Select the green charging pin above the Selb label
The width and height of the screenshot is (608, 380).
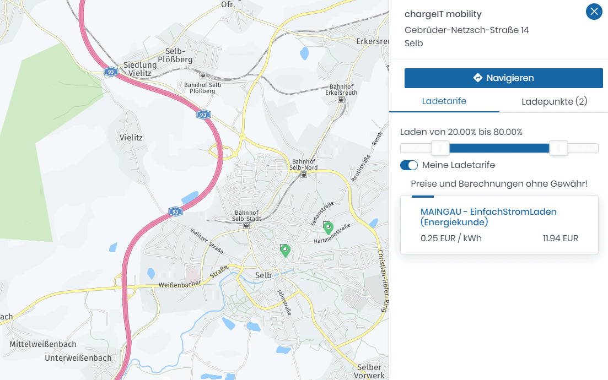tap(286, 251)
